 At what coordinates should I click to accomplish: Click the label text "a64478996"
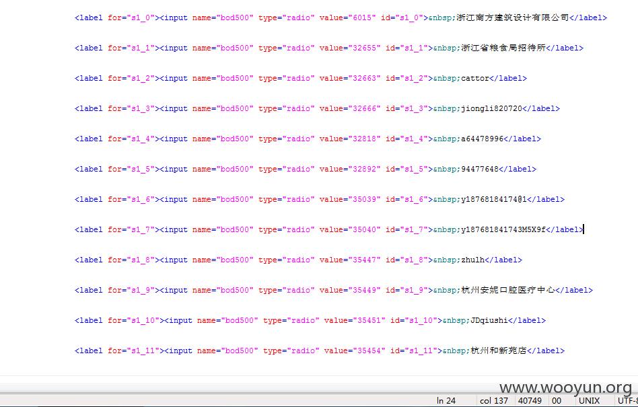coord(482,139)
